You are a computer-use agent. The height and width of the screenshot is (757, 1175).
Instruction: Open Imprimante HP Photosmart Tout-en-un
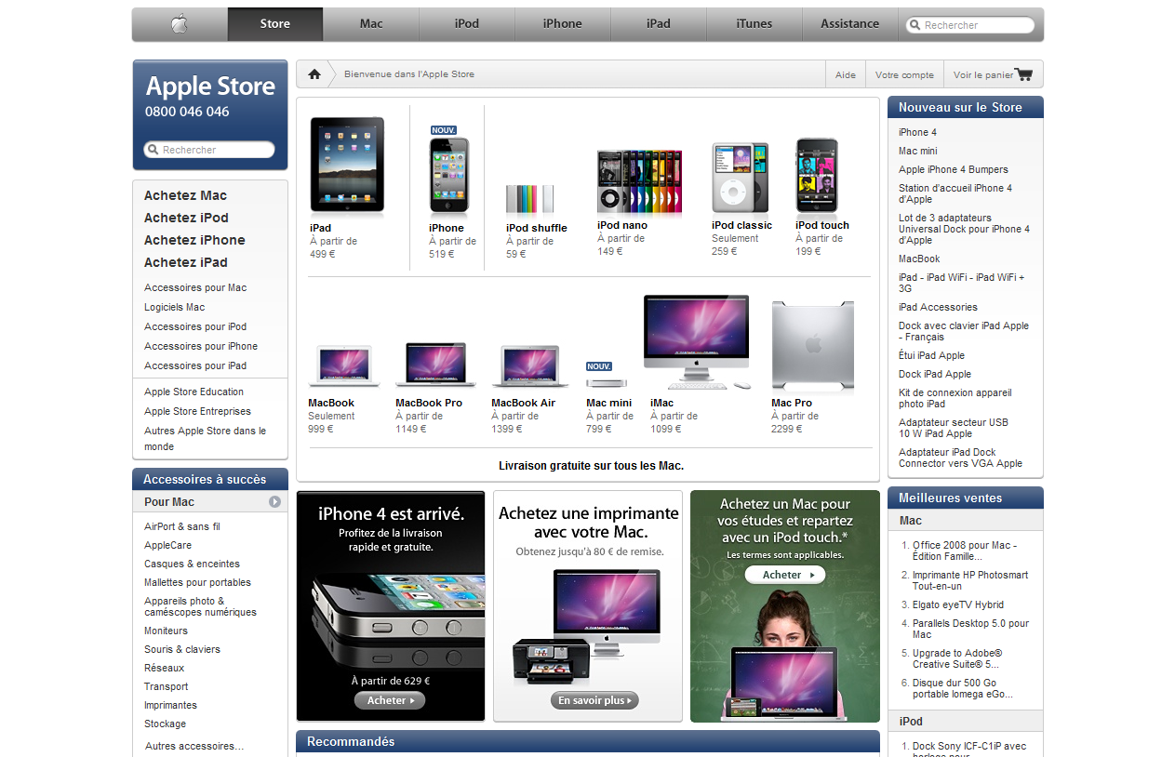click(x=970, y=580)
